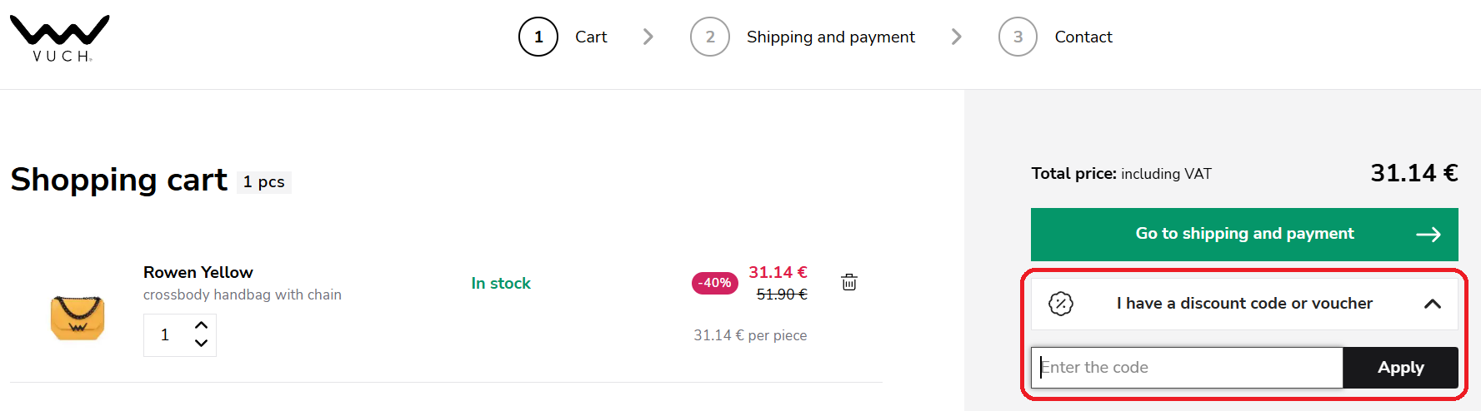Click the VUCH logo
The height and width of the screenshot is (411, 1481).
click(59, 38)
